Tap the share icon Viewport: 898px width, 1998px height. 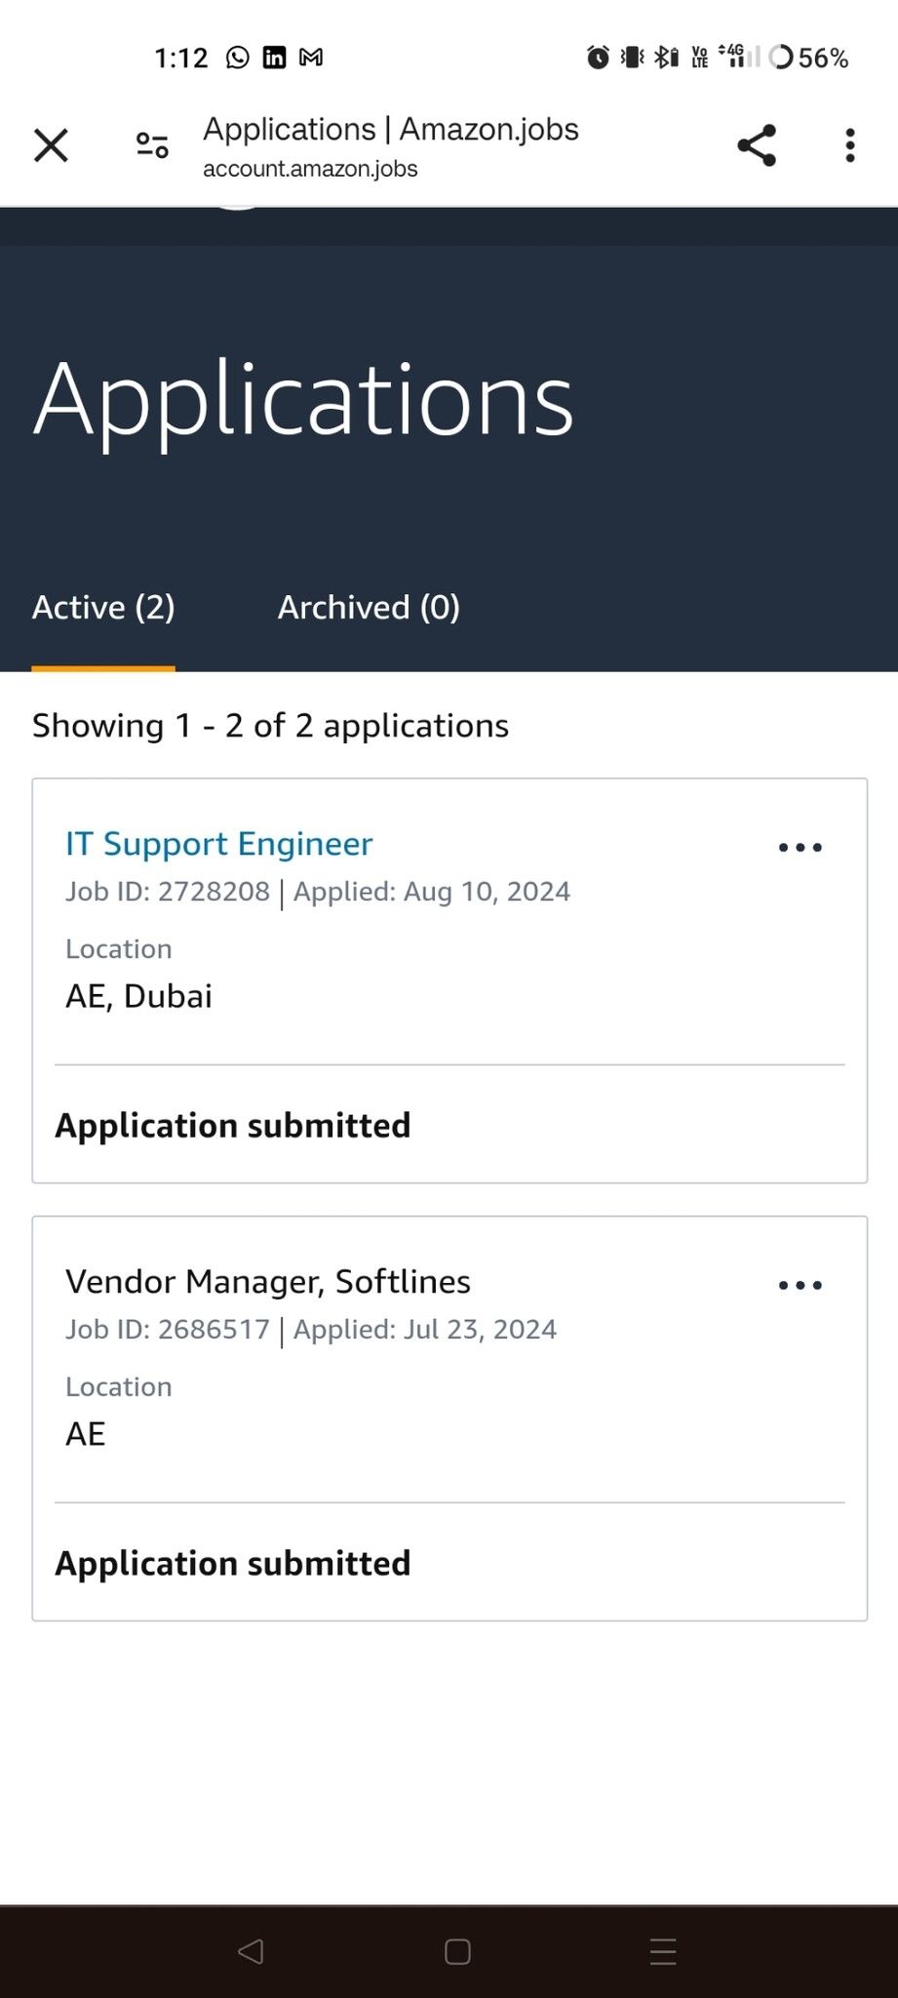tap(757, 146)
